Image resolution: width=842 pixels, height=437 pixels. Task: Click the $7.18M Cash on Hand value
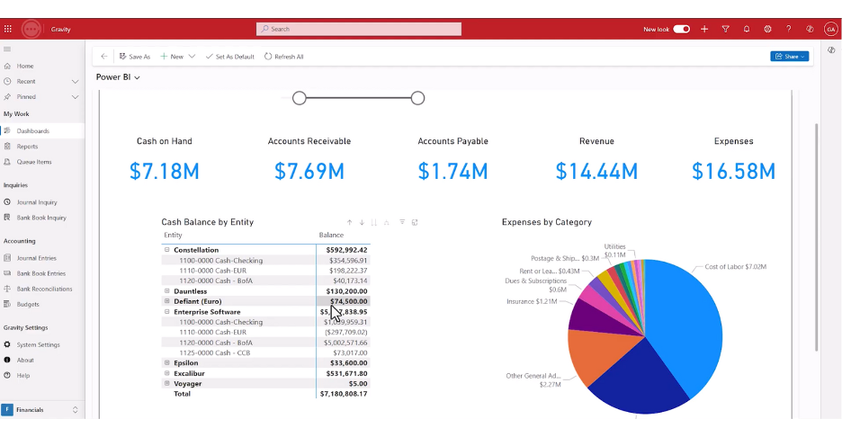165,171
